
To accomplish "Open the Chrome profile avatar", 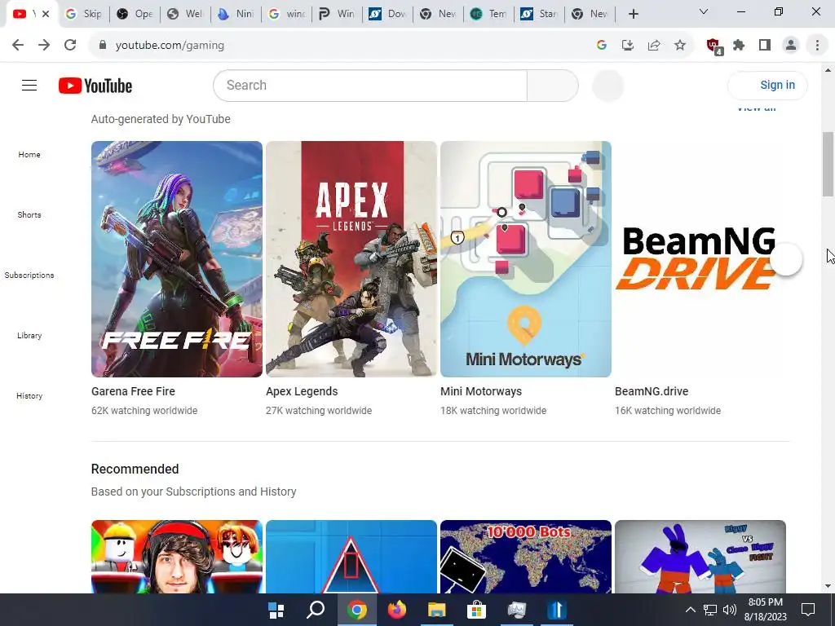I will (x=791, y=46).
